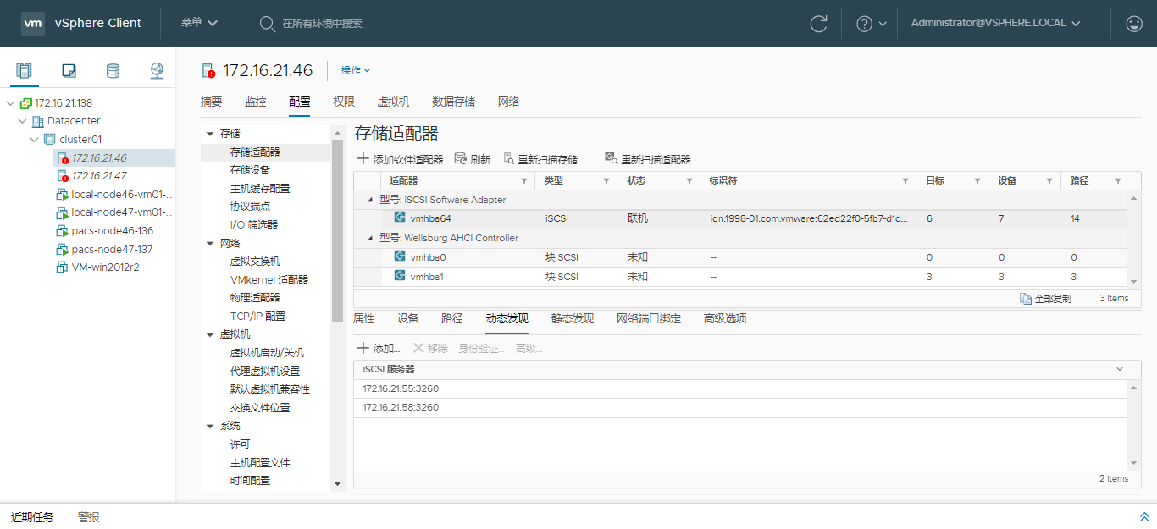Screen dimensions: 1157x529
Task: Collapse the Datacenter tree node
Action: [x=22, y=121]
